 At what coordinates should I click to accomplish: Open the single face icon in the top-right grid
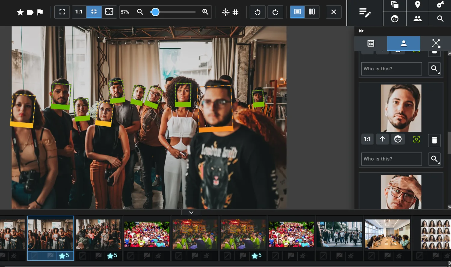click(x=395, y=19)
